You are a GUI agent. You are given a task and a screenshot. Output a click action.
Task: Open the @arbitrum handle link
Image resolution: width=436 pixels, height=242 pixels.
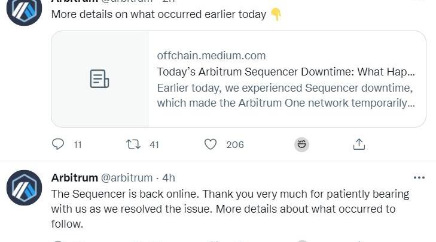point(126,178)
